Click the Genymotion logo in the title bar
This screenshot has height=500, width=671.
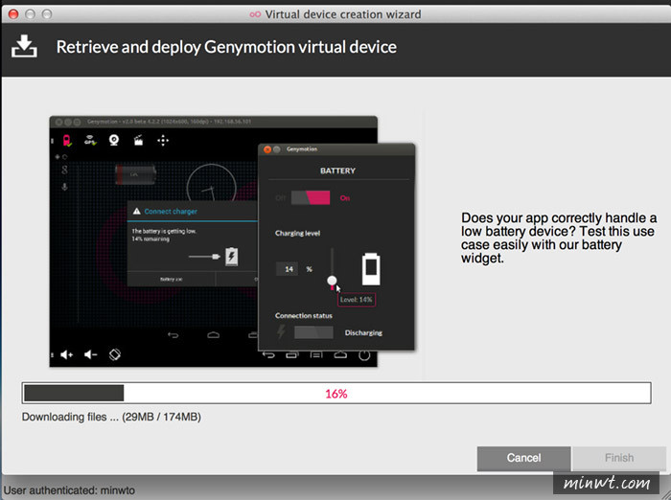pos(255,14)
